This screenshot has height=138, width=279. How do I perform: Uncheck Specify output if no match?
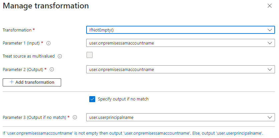(92, 99)
